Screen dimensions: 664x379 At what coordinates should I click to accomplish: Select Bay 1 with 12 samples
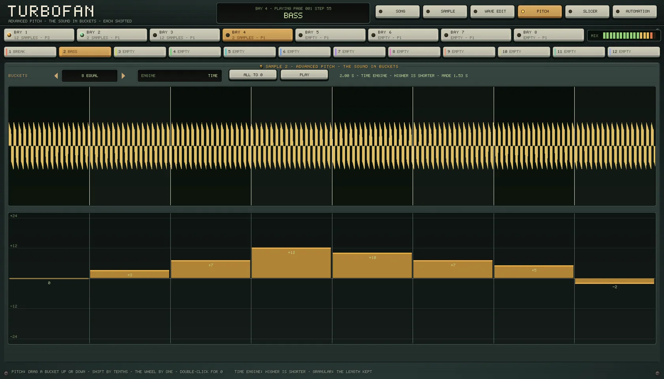tap(39, 35)
